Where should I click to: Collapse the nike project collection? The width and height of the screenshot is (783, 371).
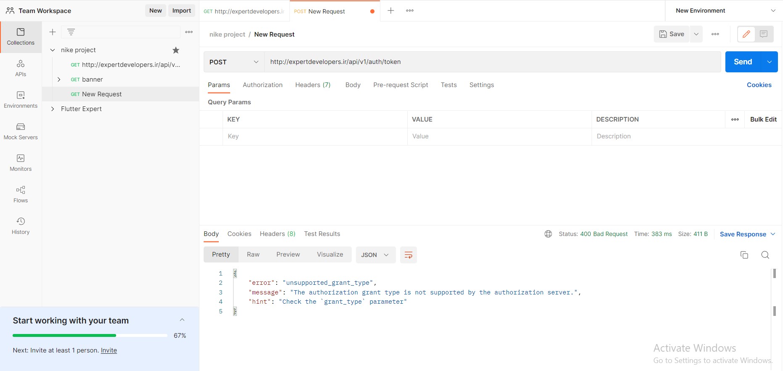(53, 50)
